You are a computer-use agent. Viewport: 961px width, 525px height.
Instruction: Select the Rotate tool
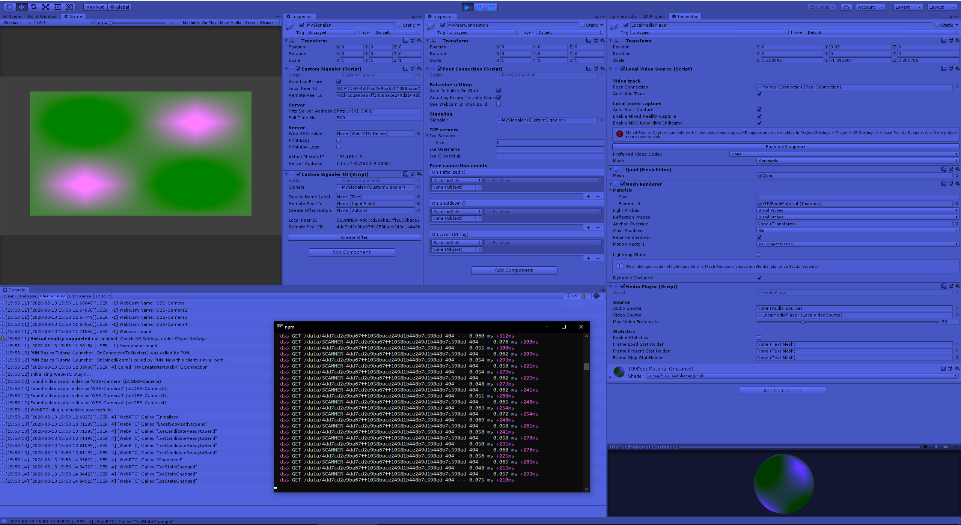point(33,7)
